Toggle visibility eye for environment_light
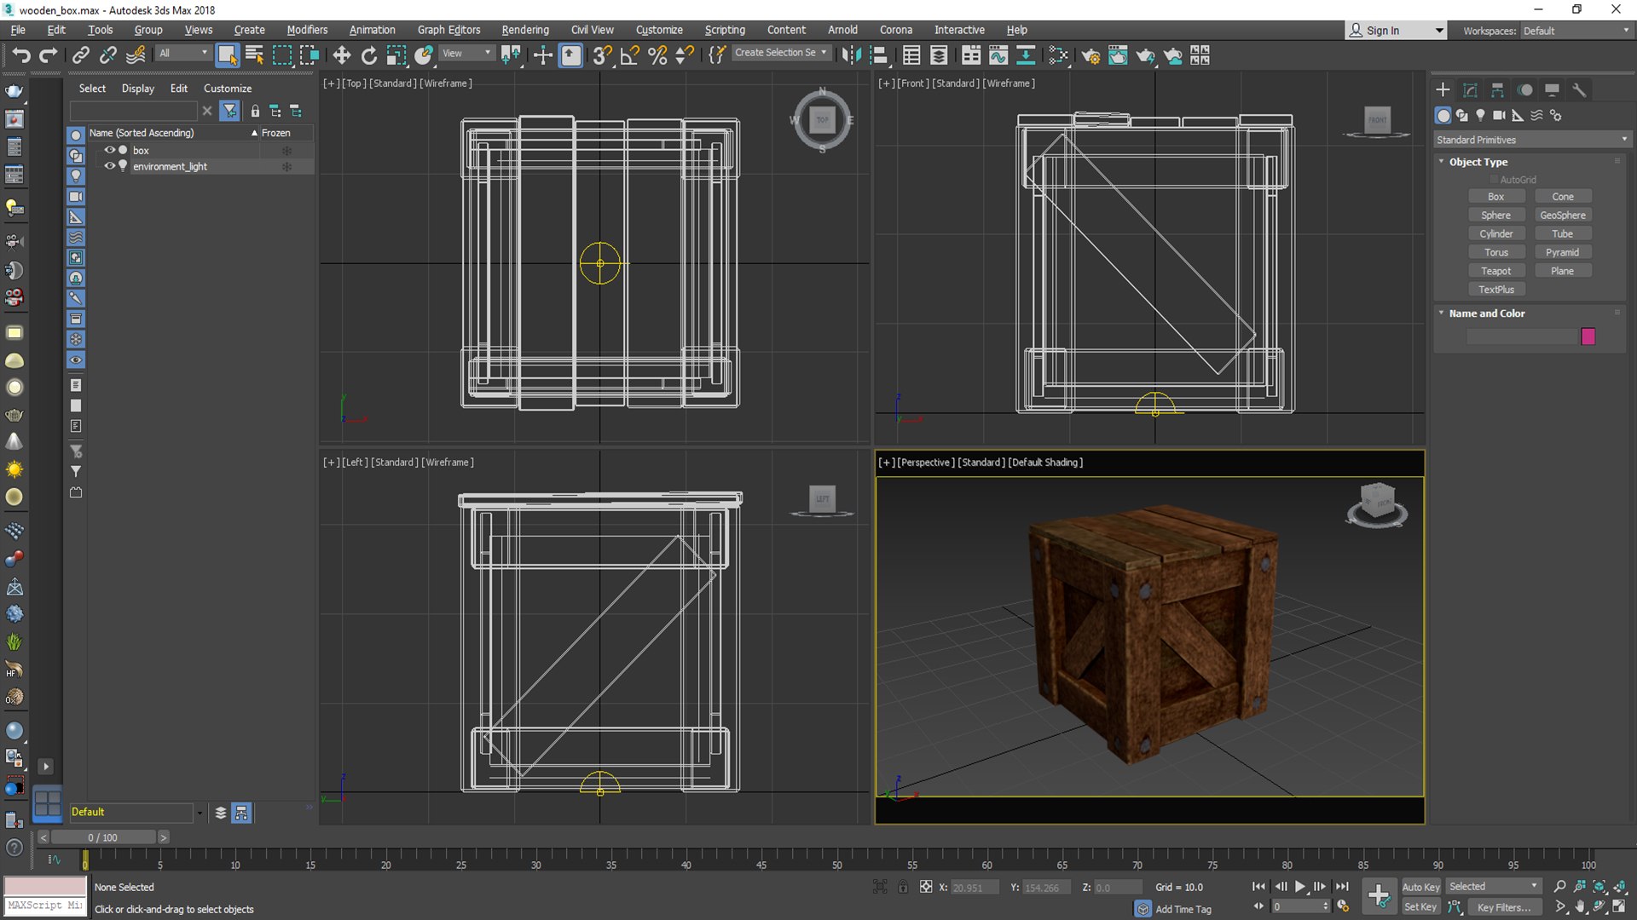Screen dimensions: 1637x920 109,166
